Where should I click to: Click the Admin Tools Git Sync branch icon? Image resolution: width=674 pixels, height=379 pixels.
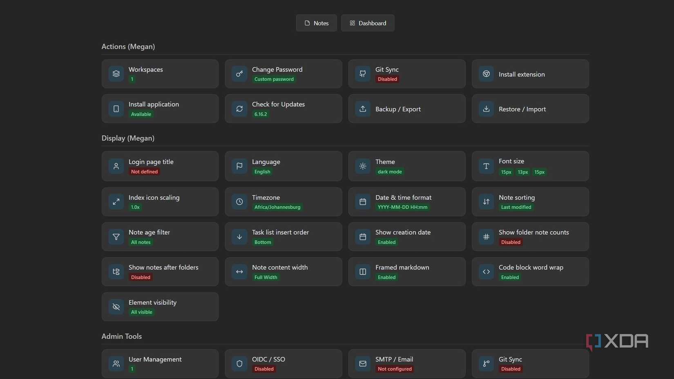[x=486, y=363]
